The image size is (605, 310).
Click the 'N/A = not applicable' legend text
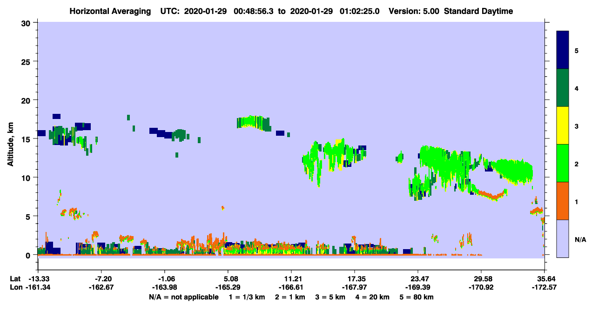tap(184, 297)
